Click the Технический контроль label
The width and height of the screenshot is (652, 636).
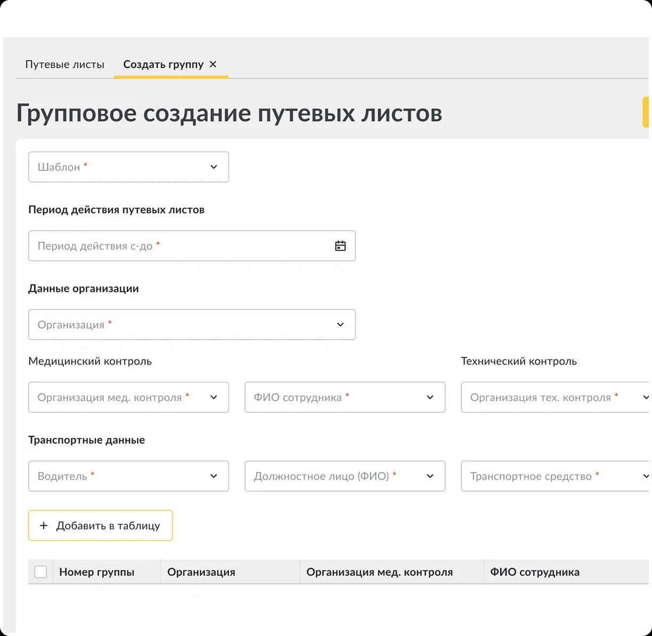click(519, 361)
